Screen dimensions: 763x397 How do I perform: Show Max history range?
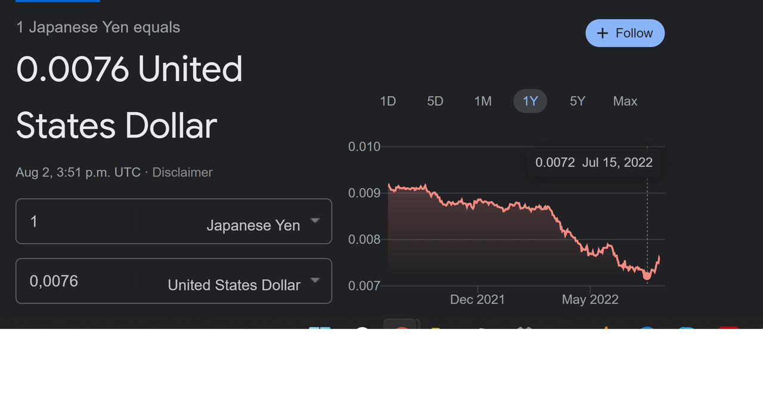(x=625, y=101)
